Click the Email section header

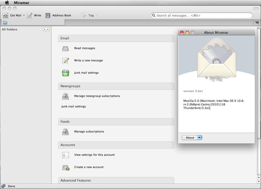click(116, 38)
